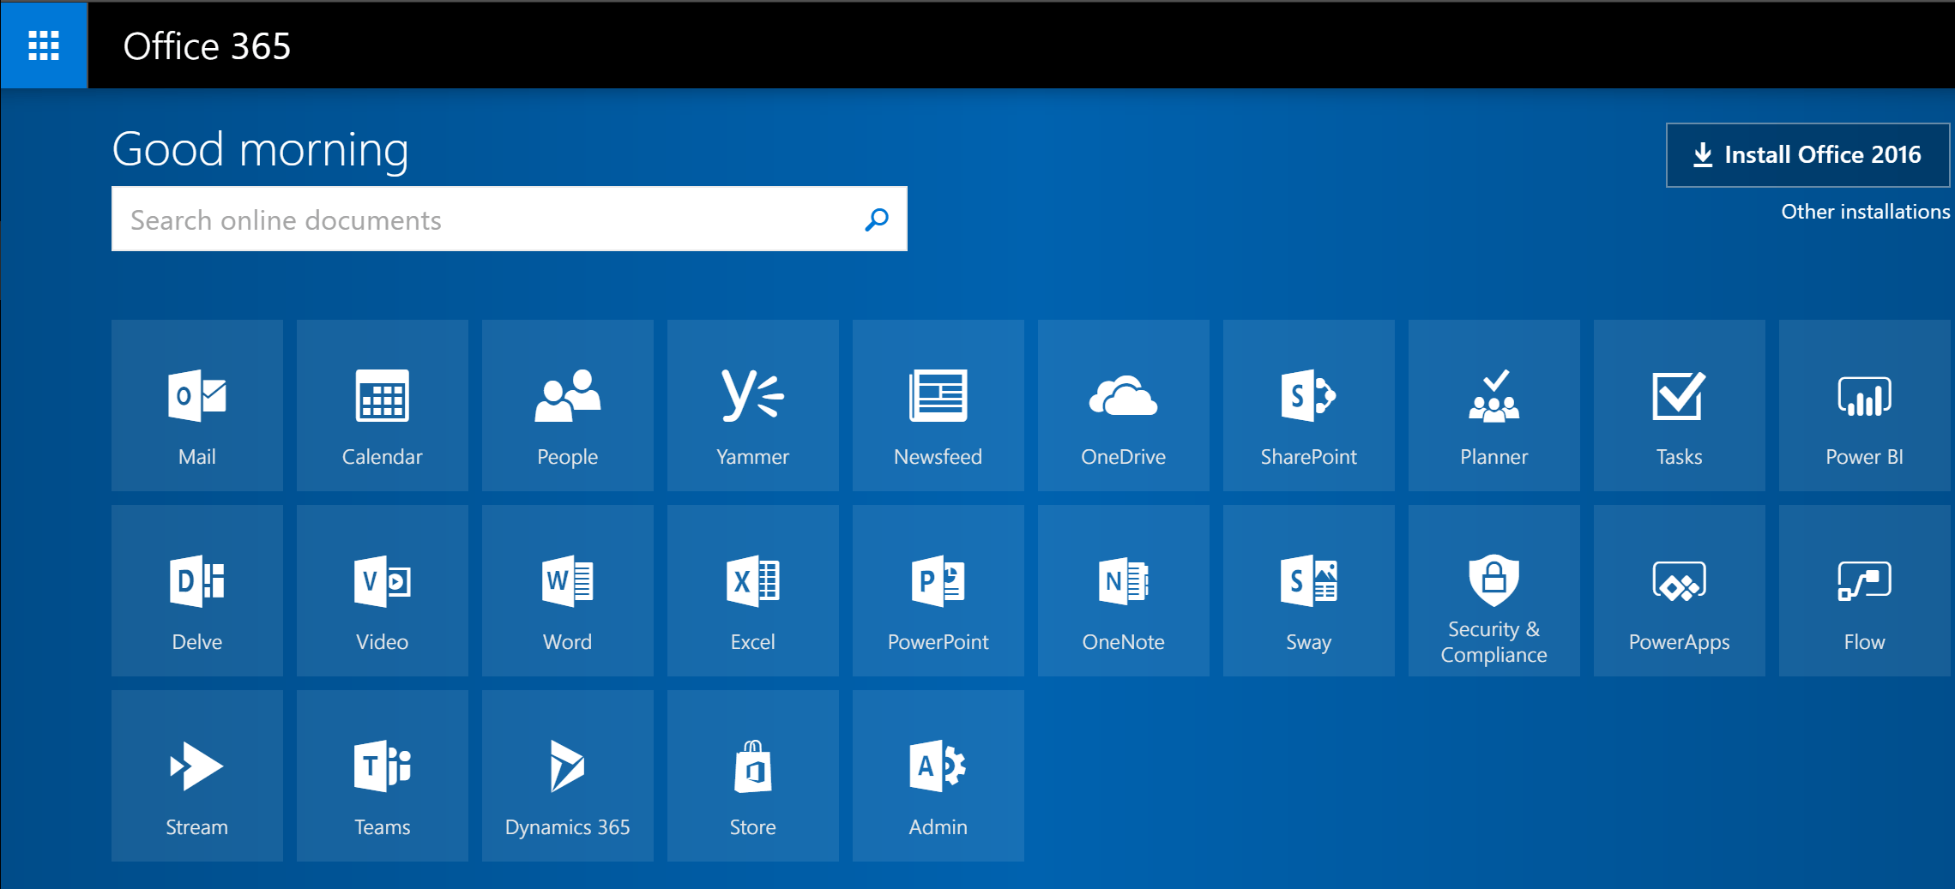
Task: Launch the Sway app
Action: (x=1308, y=592)
